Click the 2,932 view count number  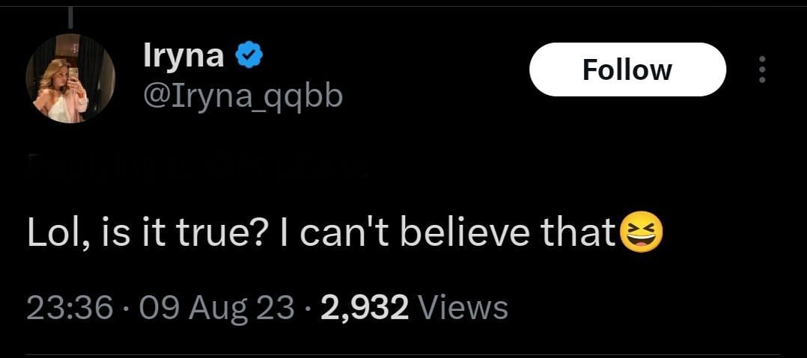pos(364,306)
